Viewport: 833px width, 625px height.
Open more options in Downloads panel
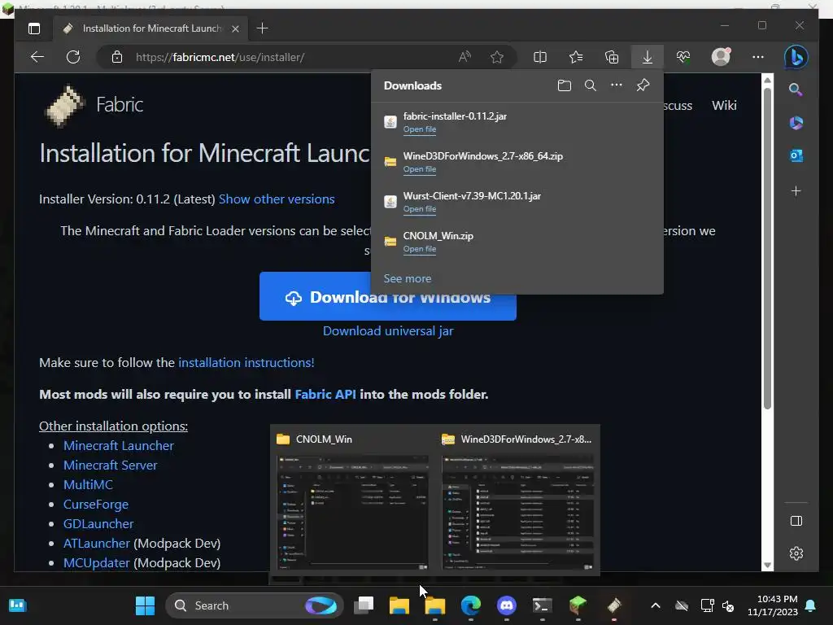(x=617, y=85)
